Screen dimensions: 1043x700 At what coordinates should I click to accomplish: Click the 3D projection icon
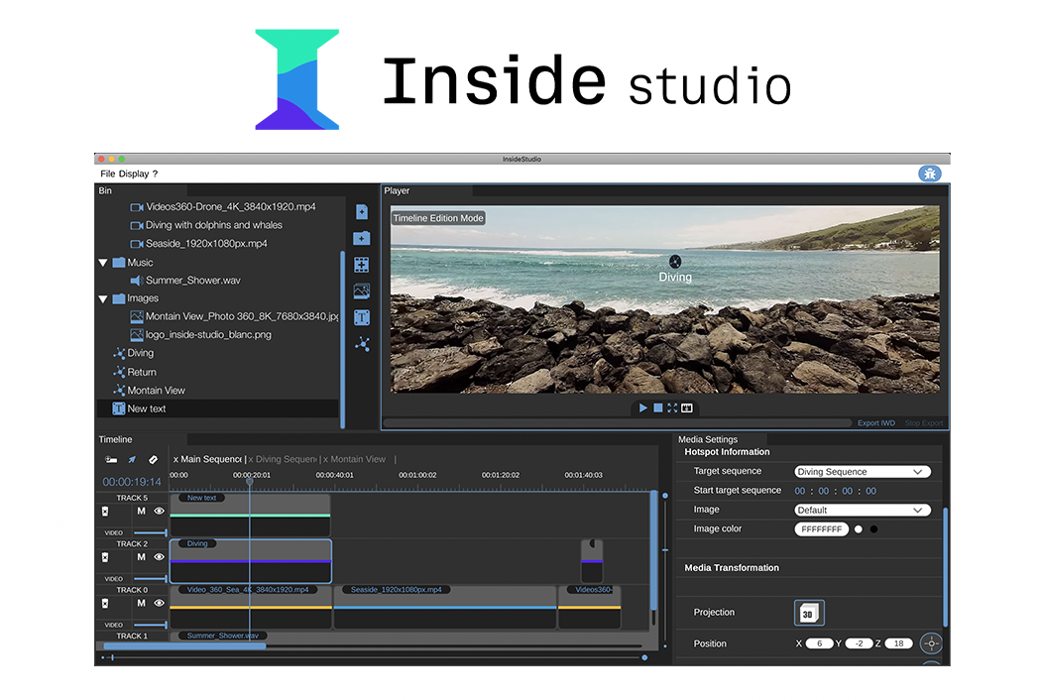point(809,613)
